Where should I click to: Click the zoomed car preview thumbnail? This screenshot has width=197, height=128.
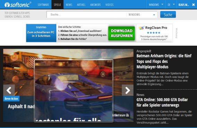pyautogui.click(x=74, y=91)
